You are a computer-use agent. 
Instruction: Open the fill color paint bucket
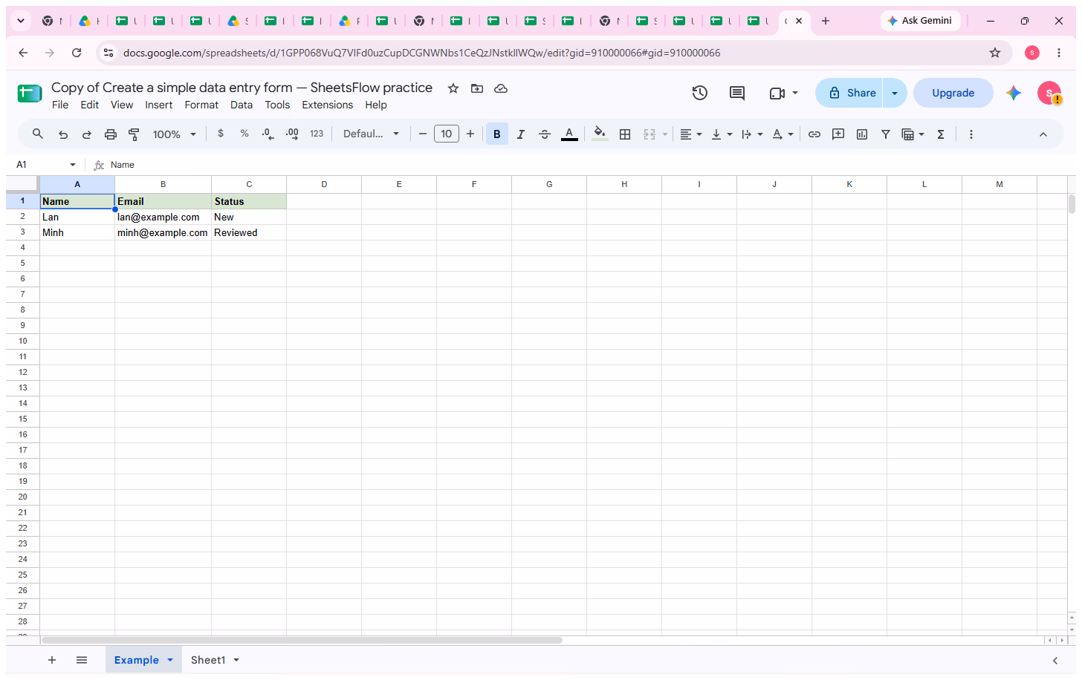coord(600,134)
